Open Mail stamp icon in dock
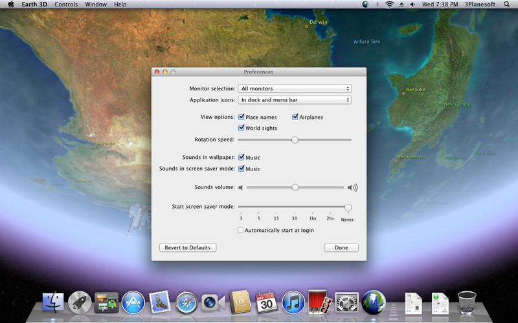The image size is (518, 323). coord(160,302)
